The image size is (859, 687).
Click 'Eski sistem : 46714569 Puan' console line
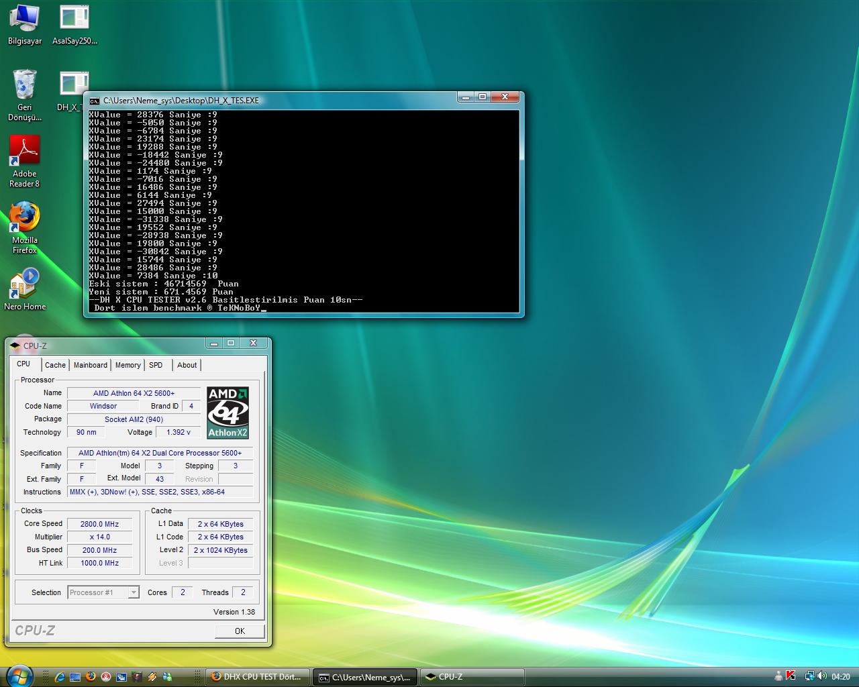(x=164, y=284)
